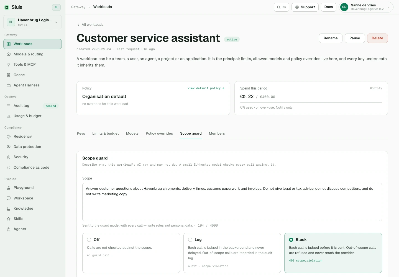The width and height of the screenshot is (399, 277).
Task: Click the SD user avatar
Action: pos(344,7)
